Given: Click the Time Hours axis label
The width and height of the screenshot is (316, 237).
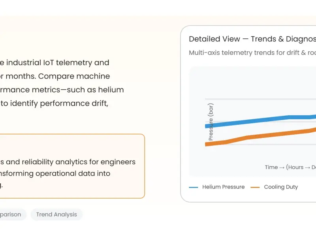Looking at the screenshot, I should [290, 167].
